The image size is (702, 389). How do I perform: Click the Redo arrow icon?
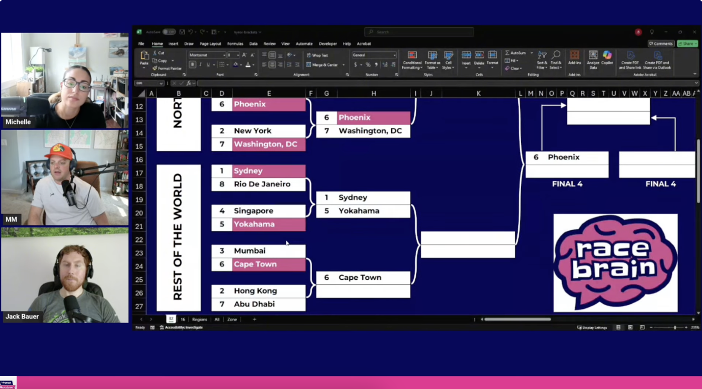click(x=202, y=32)
